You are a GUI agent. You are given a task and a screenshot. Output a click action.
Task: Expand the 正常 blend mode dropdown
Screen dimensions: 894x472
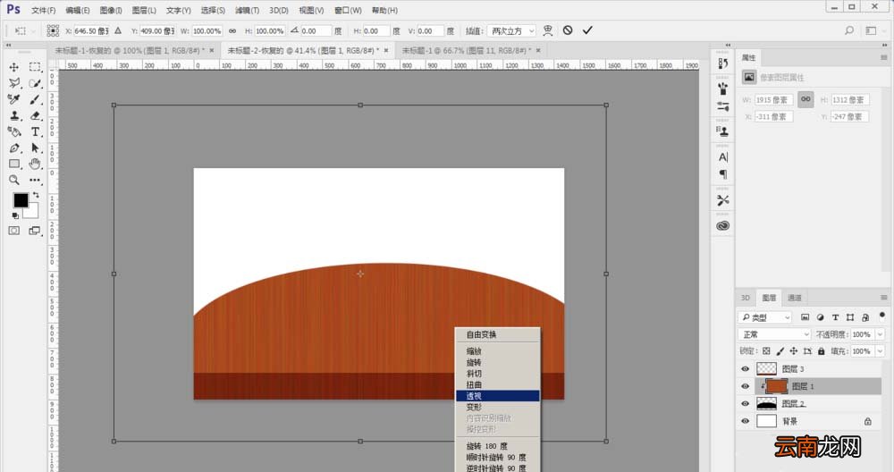774,334
